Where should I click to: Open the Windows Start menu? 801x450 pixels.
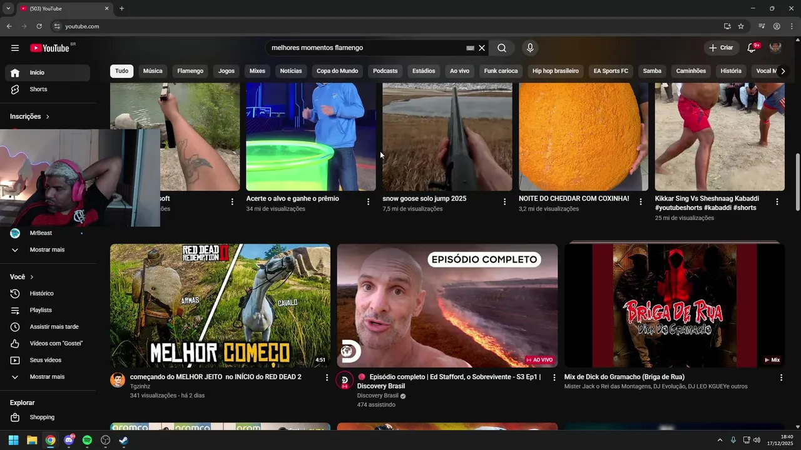tap(13, 440)
